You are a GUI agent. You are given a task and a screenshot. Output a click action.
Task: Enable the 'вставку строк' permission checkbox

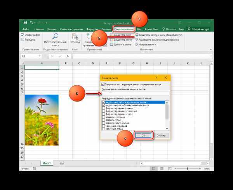(104, 120)
